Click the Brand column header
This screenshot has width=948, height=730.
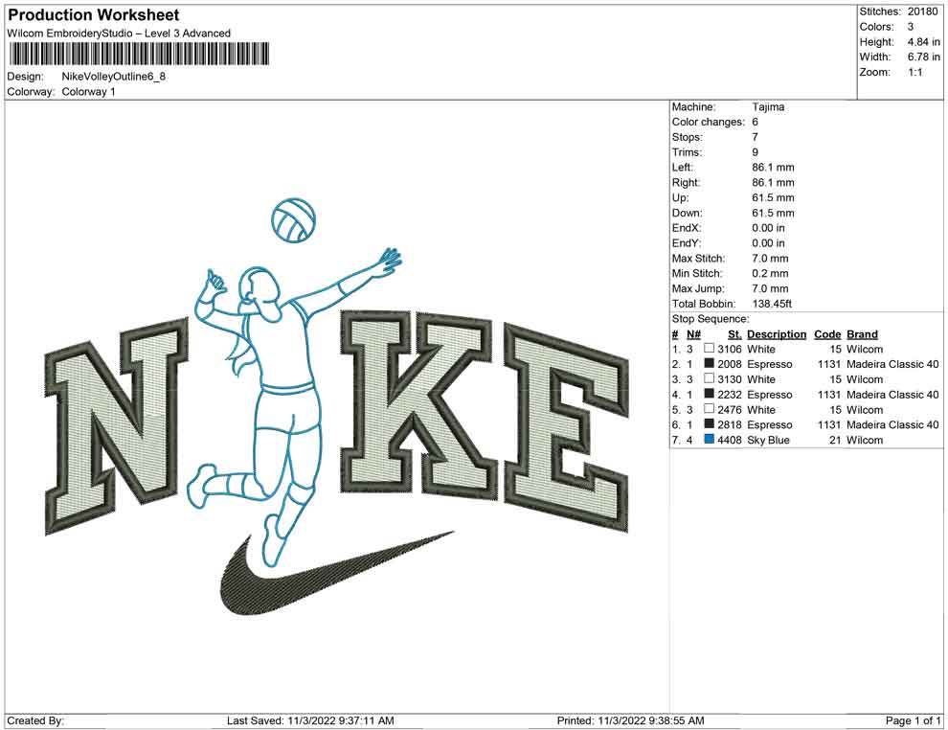point(862,334)
